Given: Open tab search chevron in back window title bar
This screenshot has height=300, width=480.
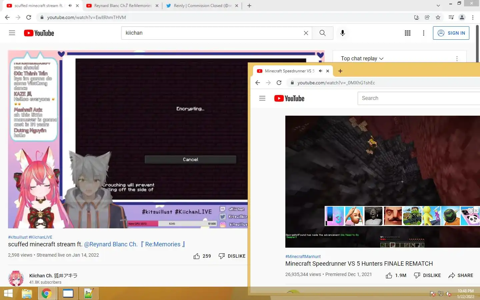Looking at the screenshot, I should [438, 6].
